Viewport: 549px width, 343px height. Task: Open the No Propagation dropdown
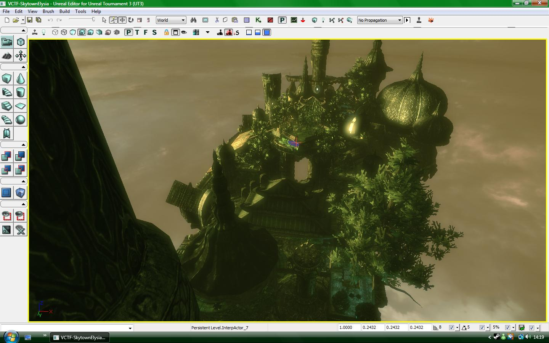[x=400, y=20]
